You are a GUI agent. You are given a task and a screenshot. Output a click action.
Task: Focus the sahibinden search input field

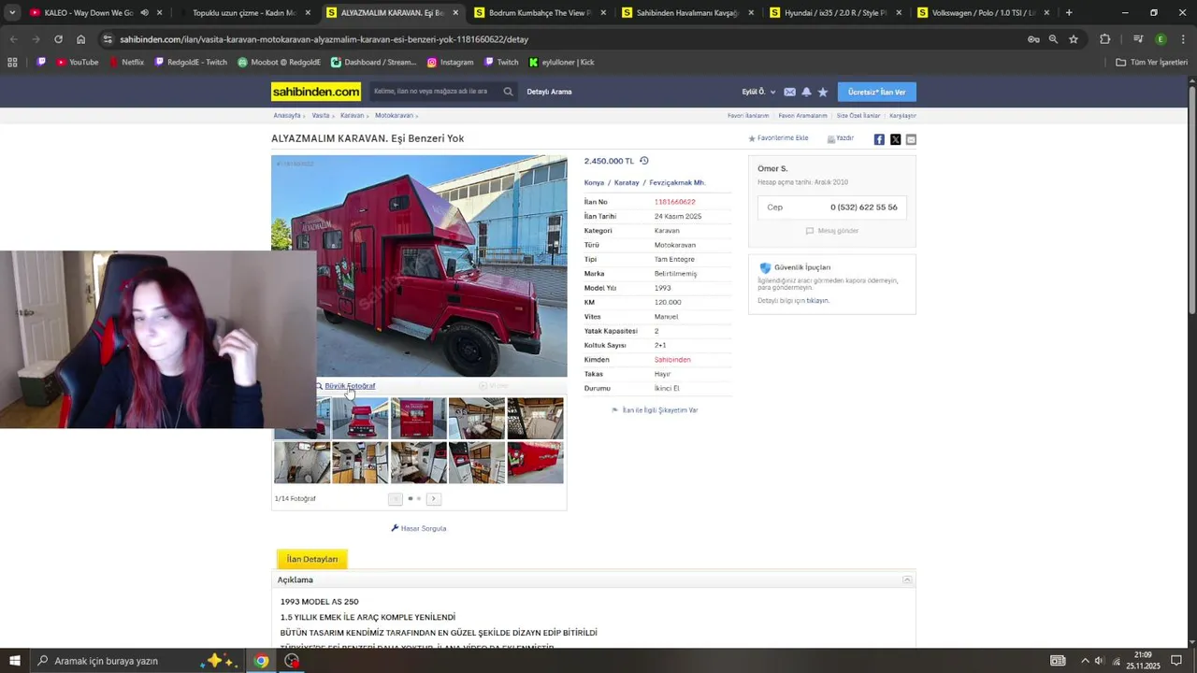click(435, 92)
